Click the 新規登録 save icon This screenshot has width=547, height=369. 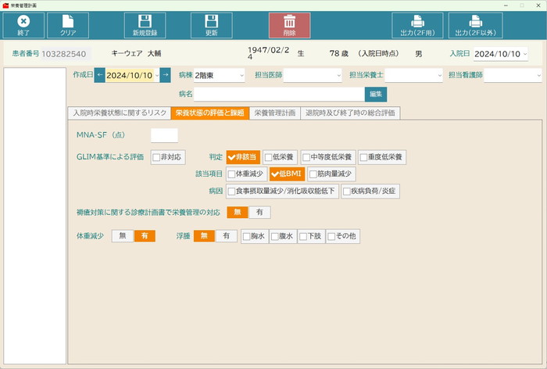[145, 23]
